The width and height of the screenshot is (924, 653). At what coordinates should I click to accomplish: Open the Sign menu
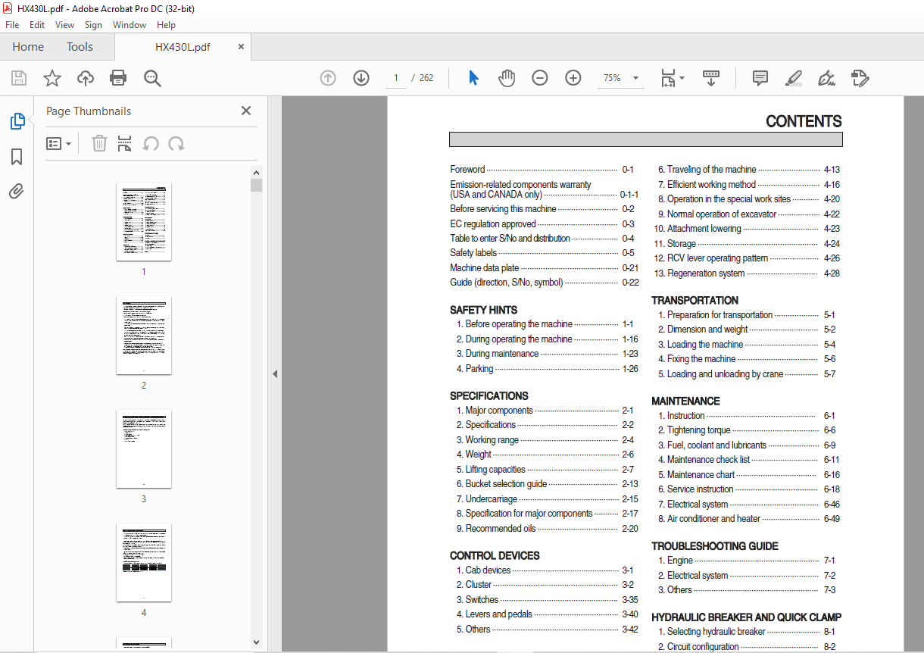pyautogui.click(x=93, y=25)
